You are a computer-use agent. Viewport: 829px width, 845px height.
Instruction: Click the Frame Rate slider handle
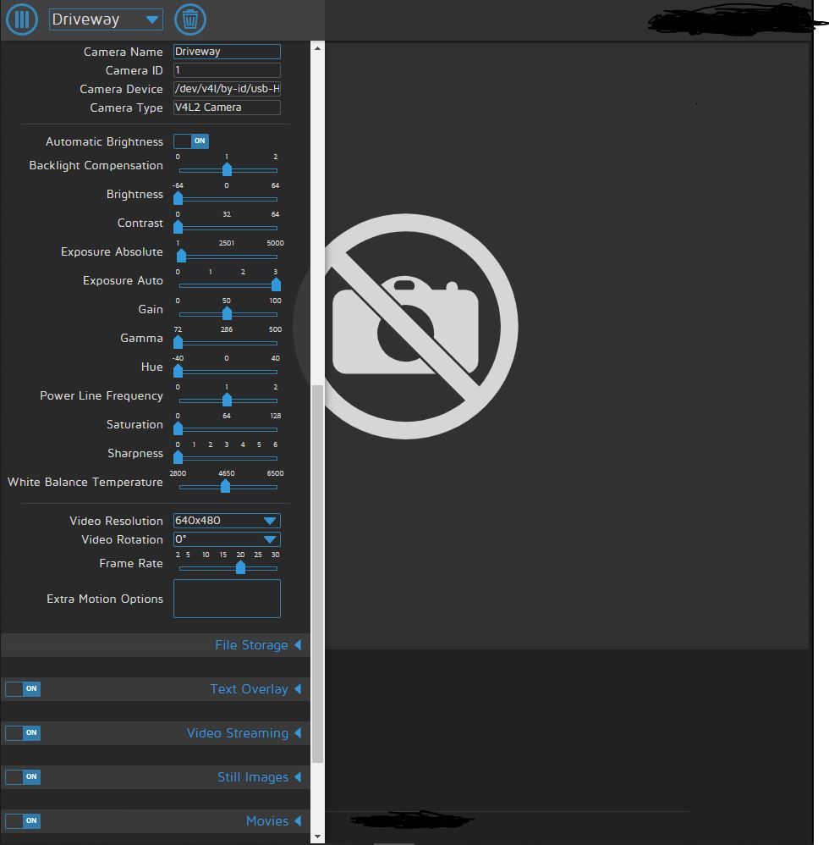[239, 567]
